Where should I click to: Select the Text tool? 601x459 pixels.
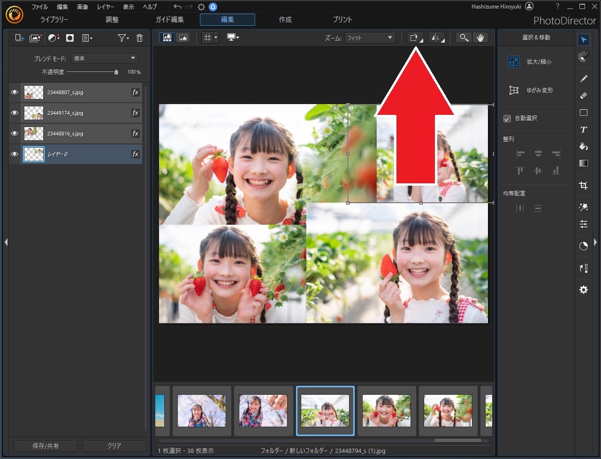point(583,130)
